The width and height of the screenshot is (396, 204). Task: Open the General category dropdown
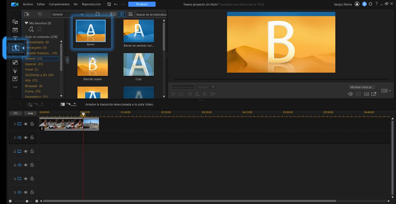(68, 14)
